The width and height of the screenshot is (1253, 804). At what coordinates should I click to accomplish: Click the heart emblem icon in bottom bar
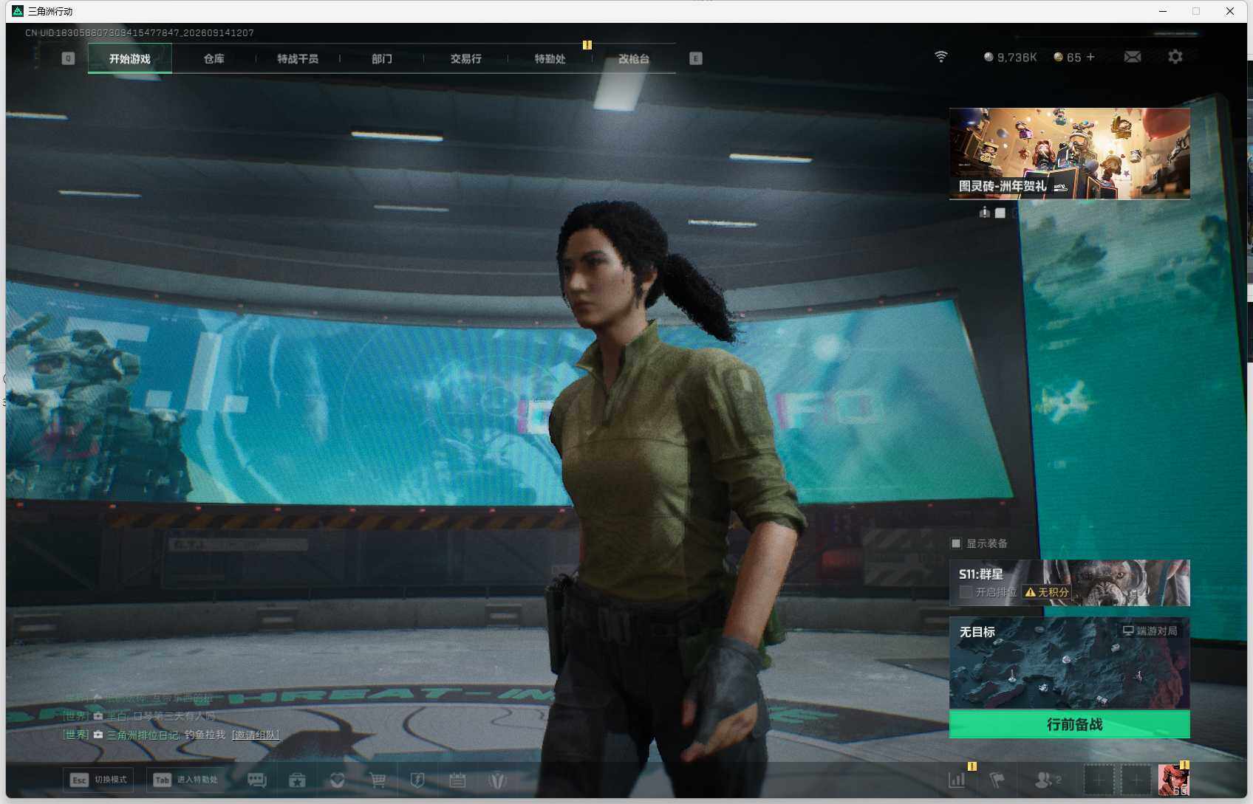pyautogui.click(x=338, y=780)
